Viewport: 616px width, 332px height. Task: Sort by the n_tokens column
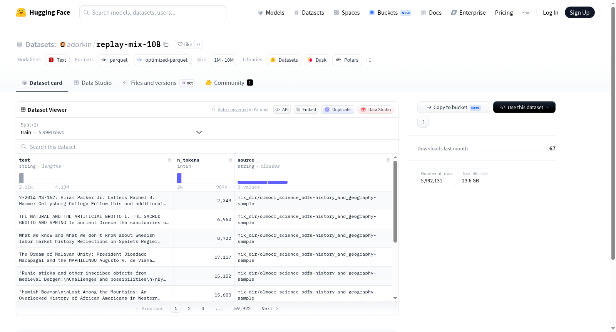[x=230, y=160]
